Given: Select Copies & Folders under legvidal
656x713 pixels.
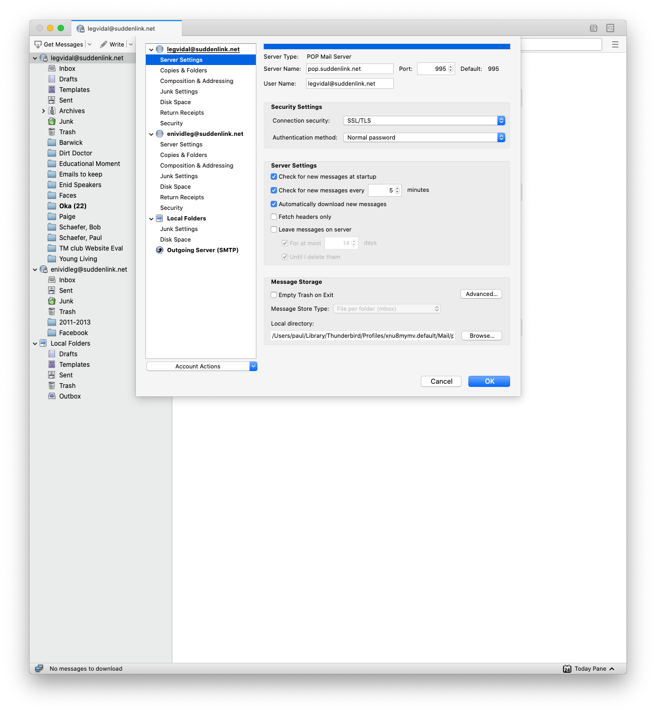Looking at the screenshot, I should point(183,70).
